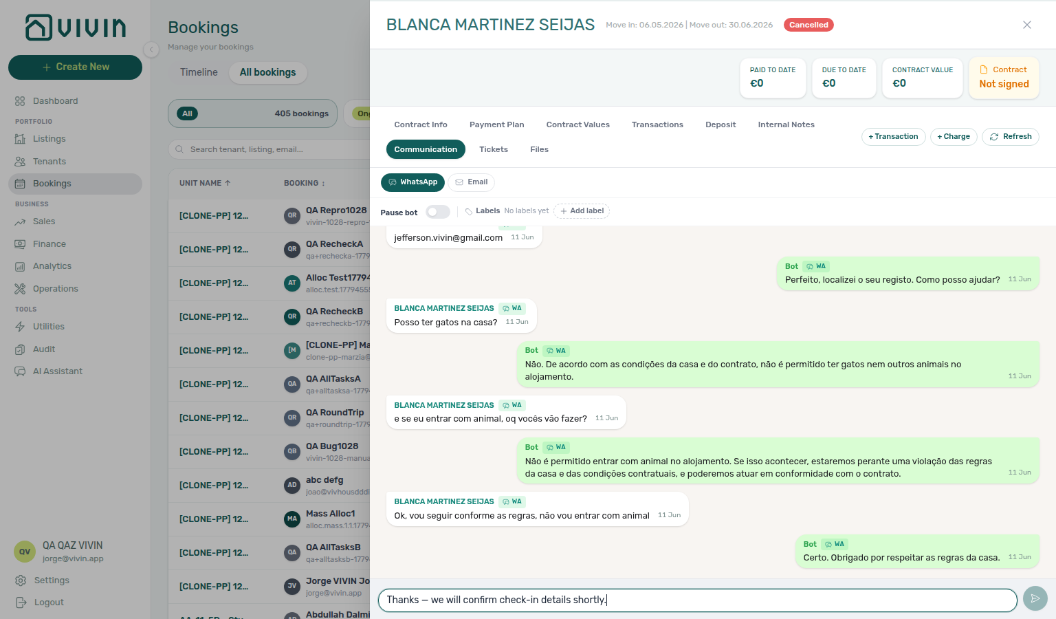The width and height of the screenshot is (1056, 619).
Task: Open the Deposit tab
Action: (720, 124)
